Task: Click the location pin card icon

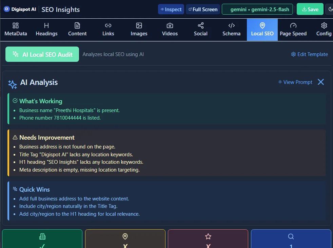Action: tap(125, 236)
